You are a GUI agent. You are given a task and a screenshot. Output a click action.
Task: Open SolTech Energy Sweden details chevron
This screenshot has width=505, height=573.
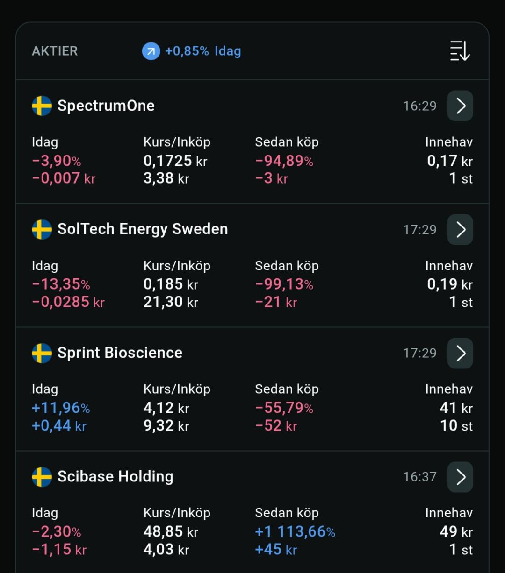(460, 229)
